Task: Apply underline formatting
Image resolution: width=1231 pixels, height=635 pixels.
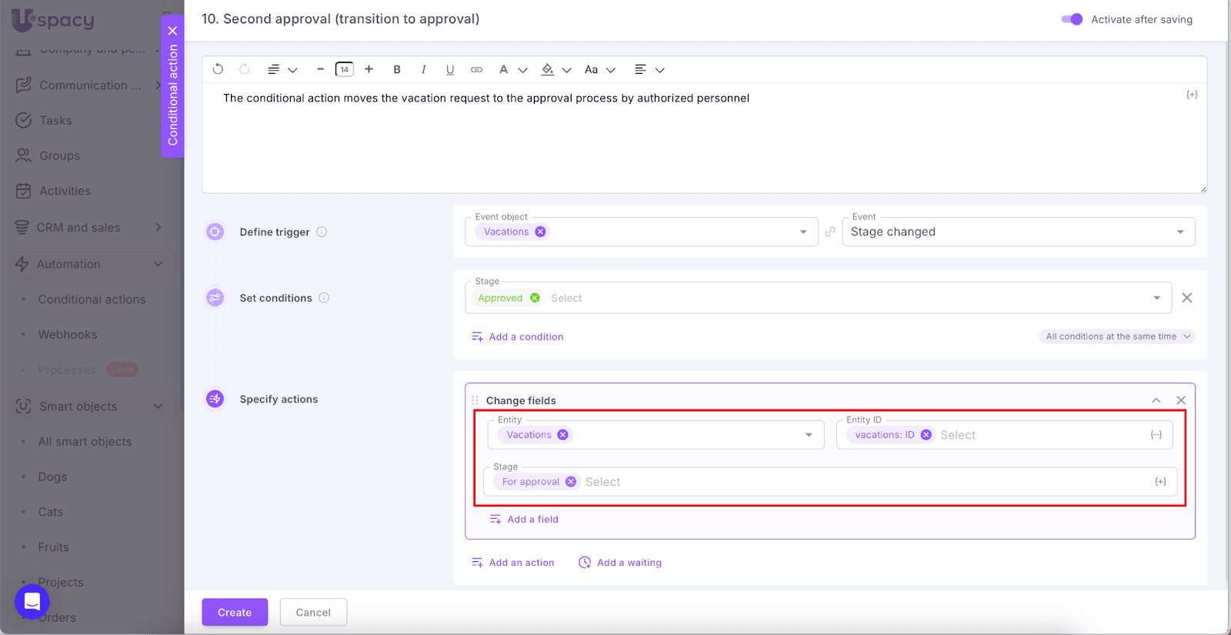Action: [x=450, y=69]
